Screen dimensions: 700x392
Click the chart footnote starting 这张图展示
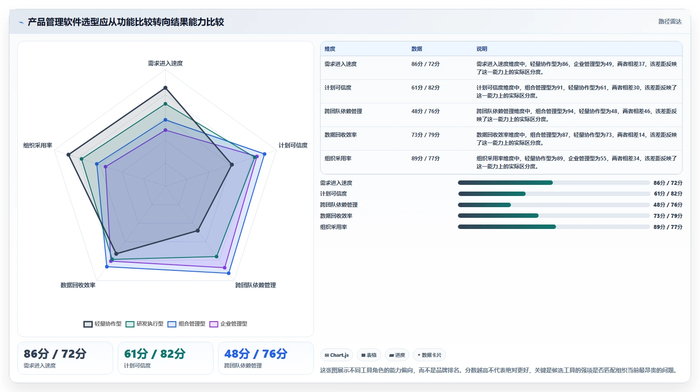[499, 370]
